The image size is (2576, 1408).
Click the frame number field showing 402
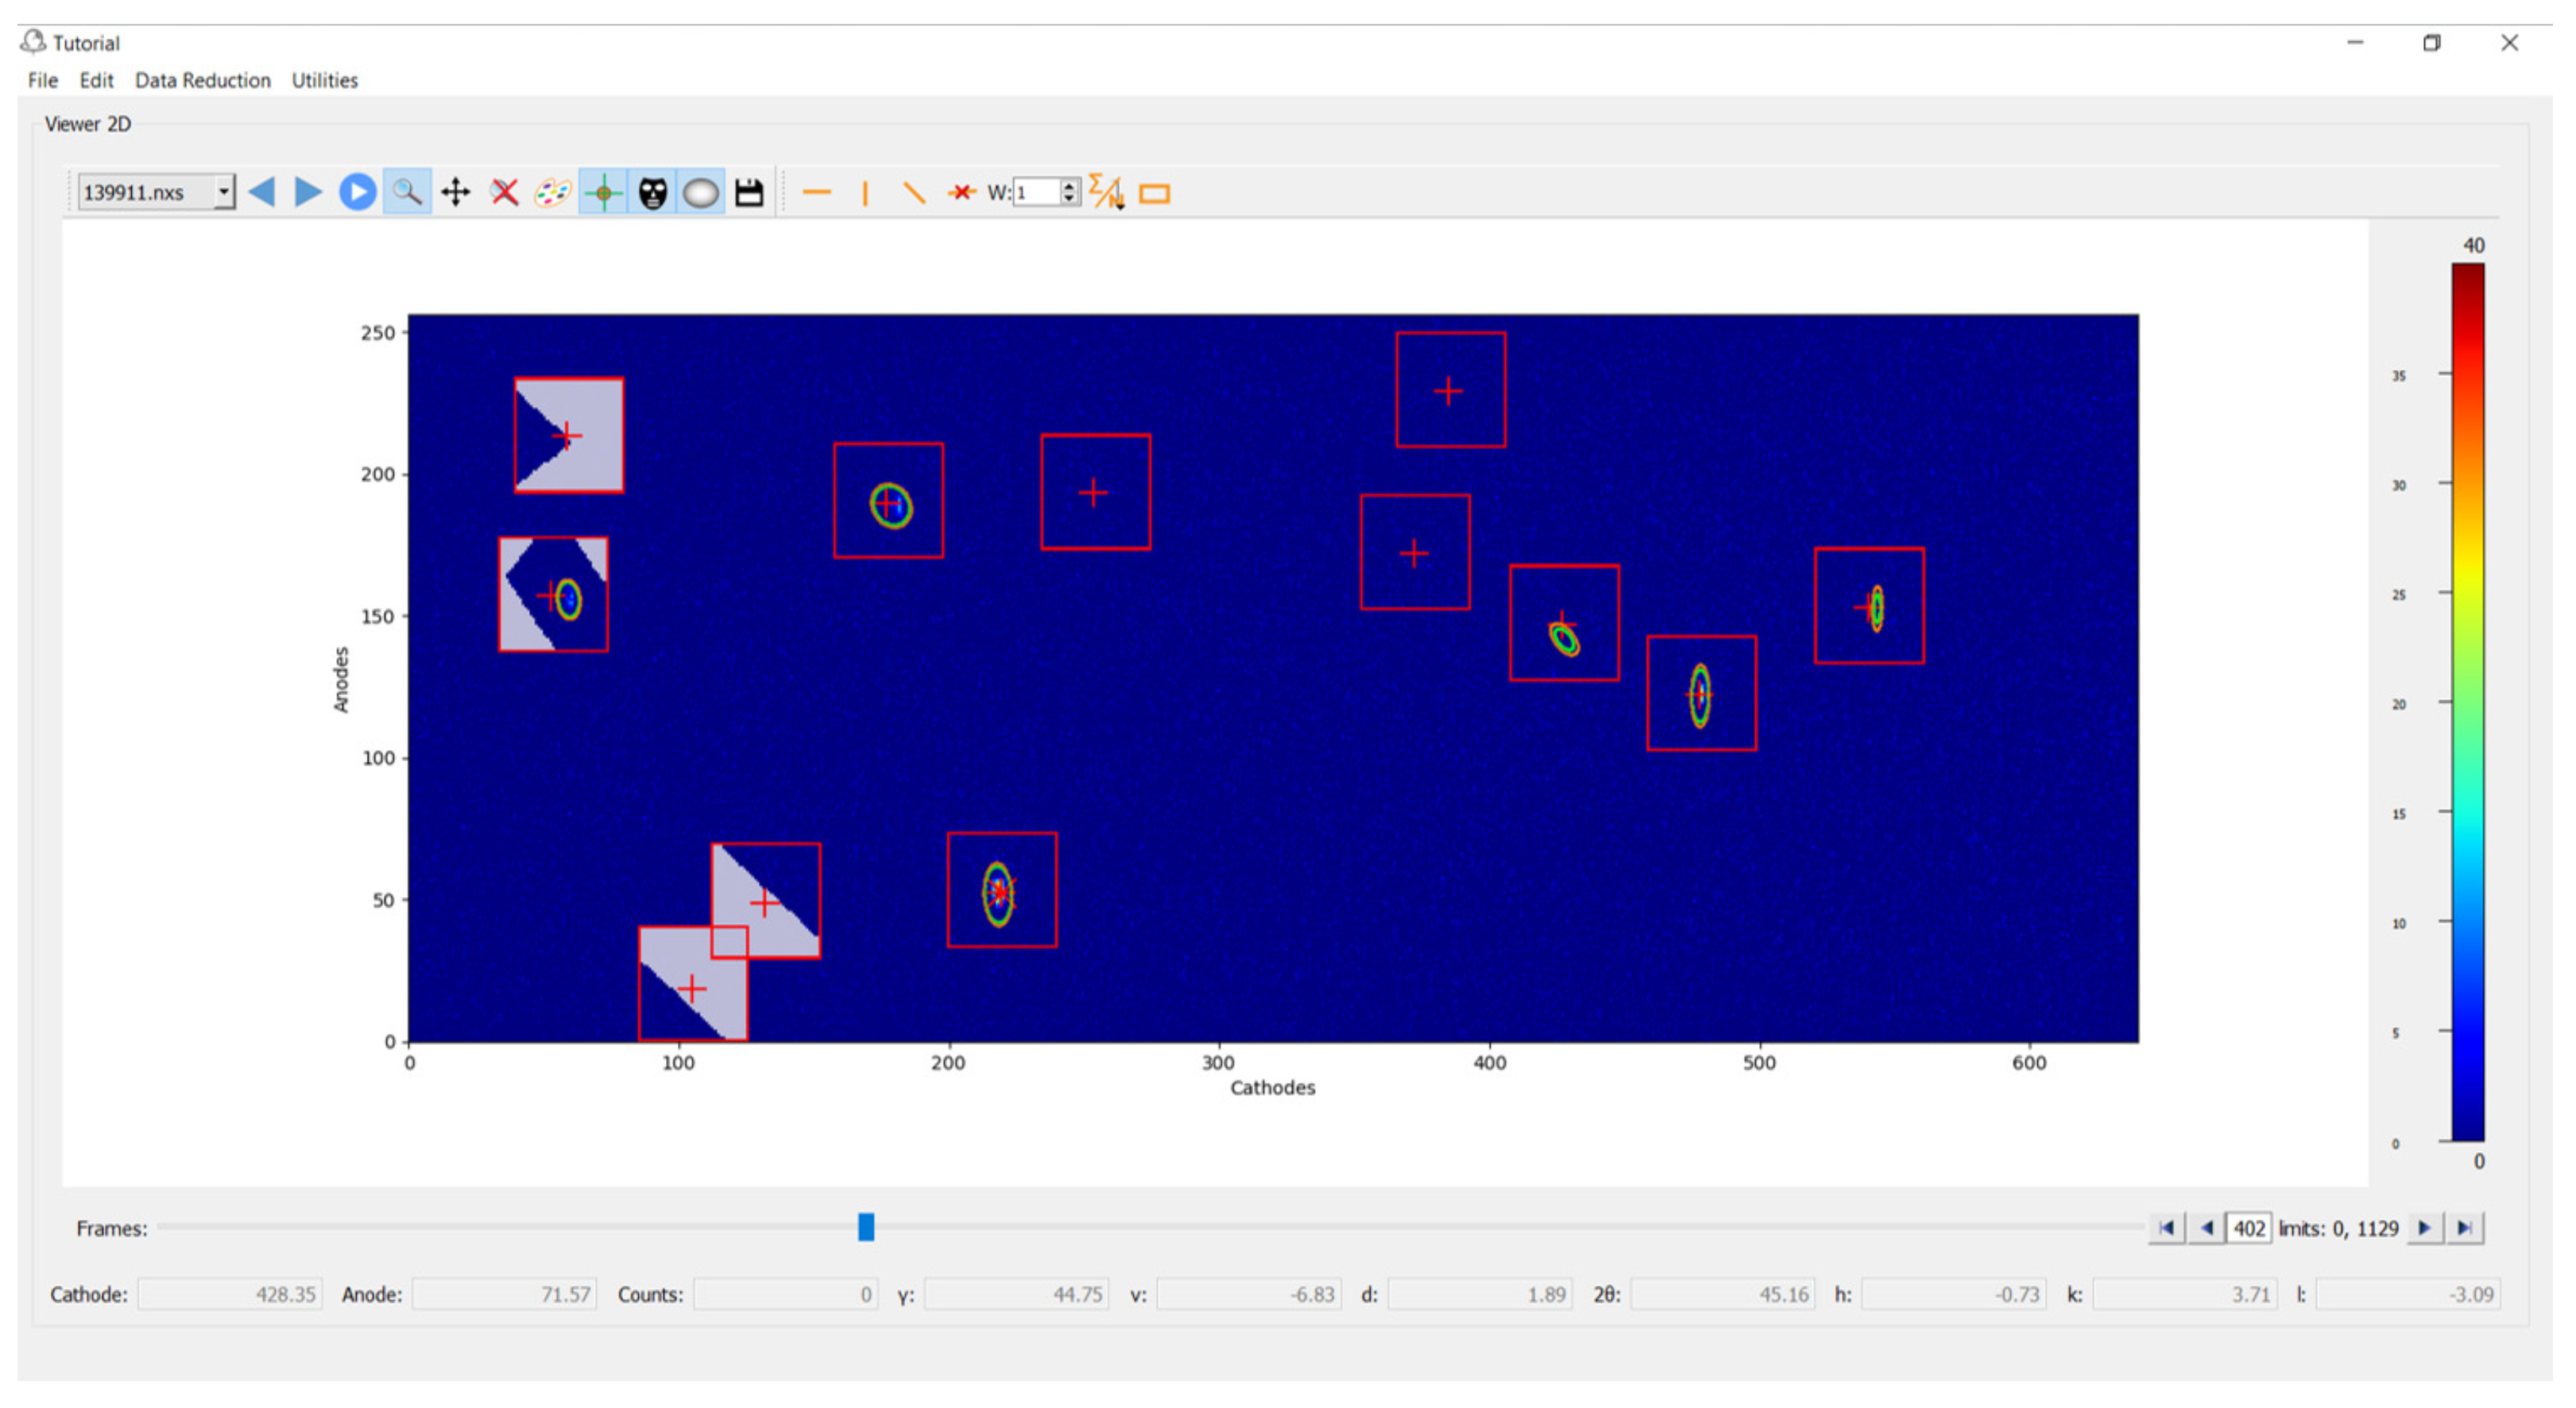point(2248,1228)
